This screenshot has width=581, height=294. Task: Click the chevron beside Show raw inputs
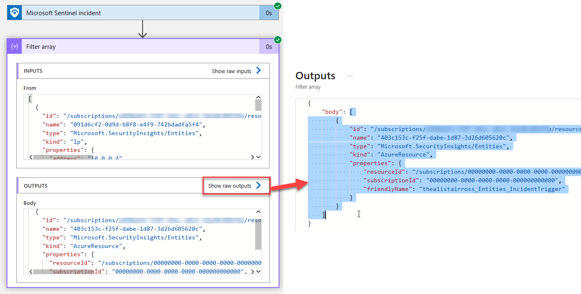[x=258, y=71]
